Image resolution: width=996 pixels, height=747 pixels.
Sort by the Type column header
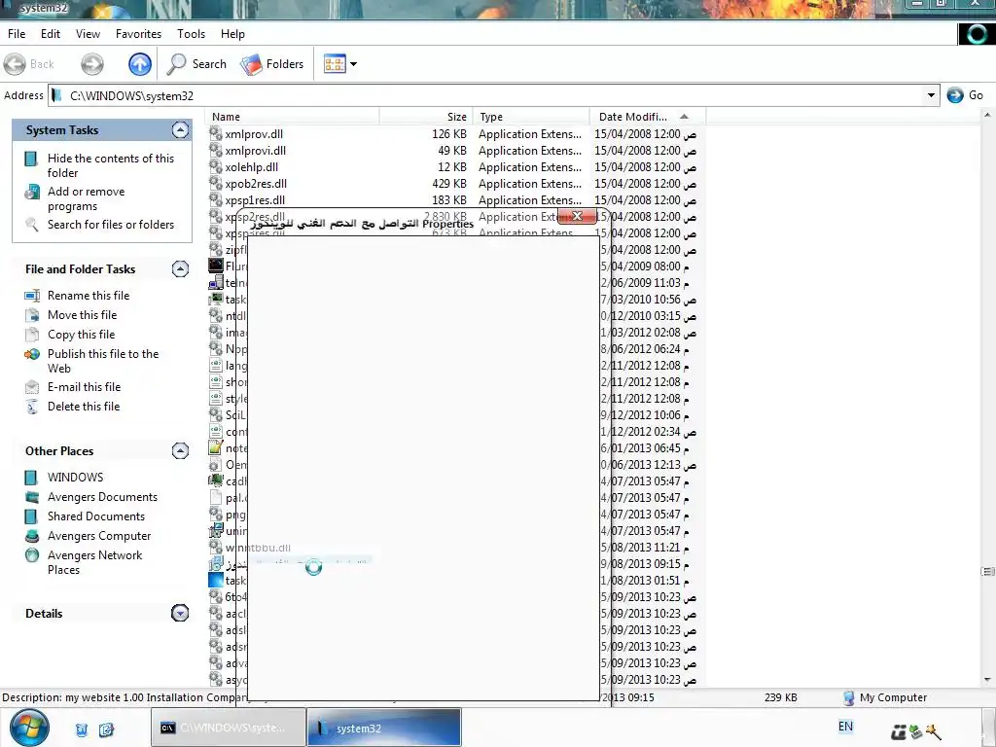click(x=531, y=117)
